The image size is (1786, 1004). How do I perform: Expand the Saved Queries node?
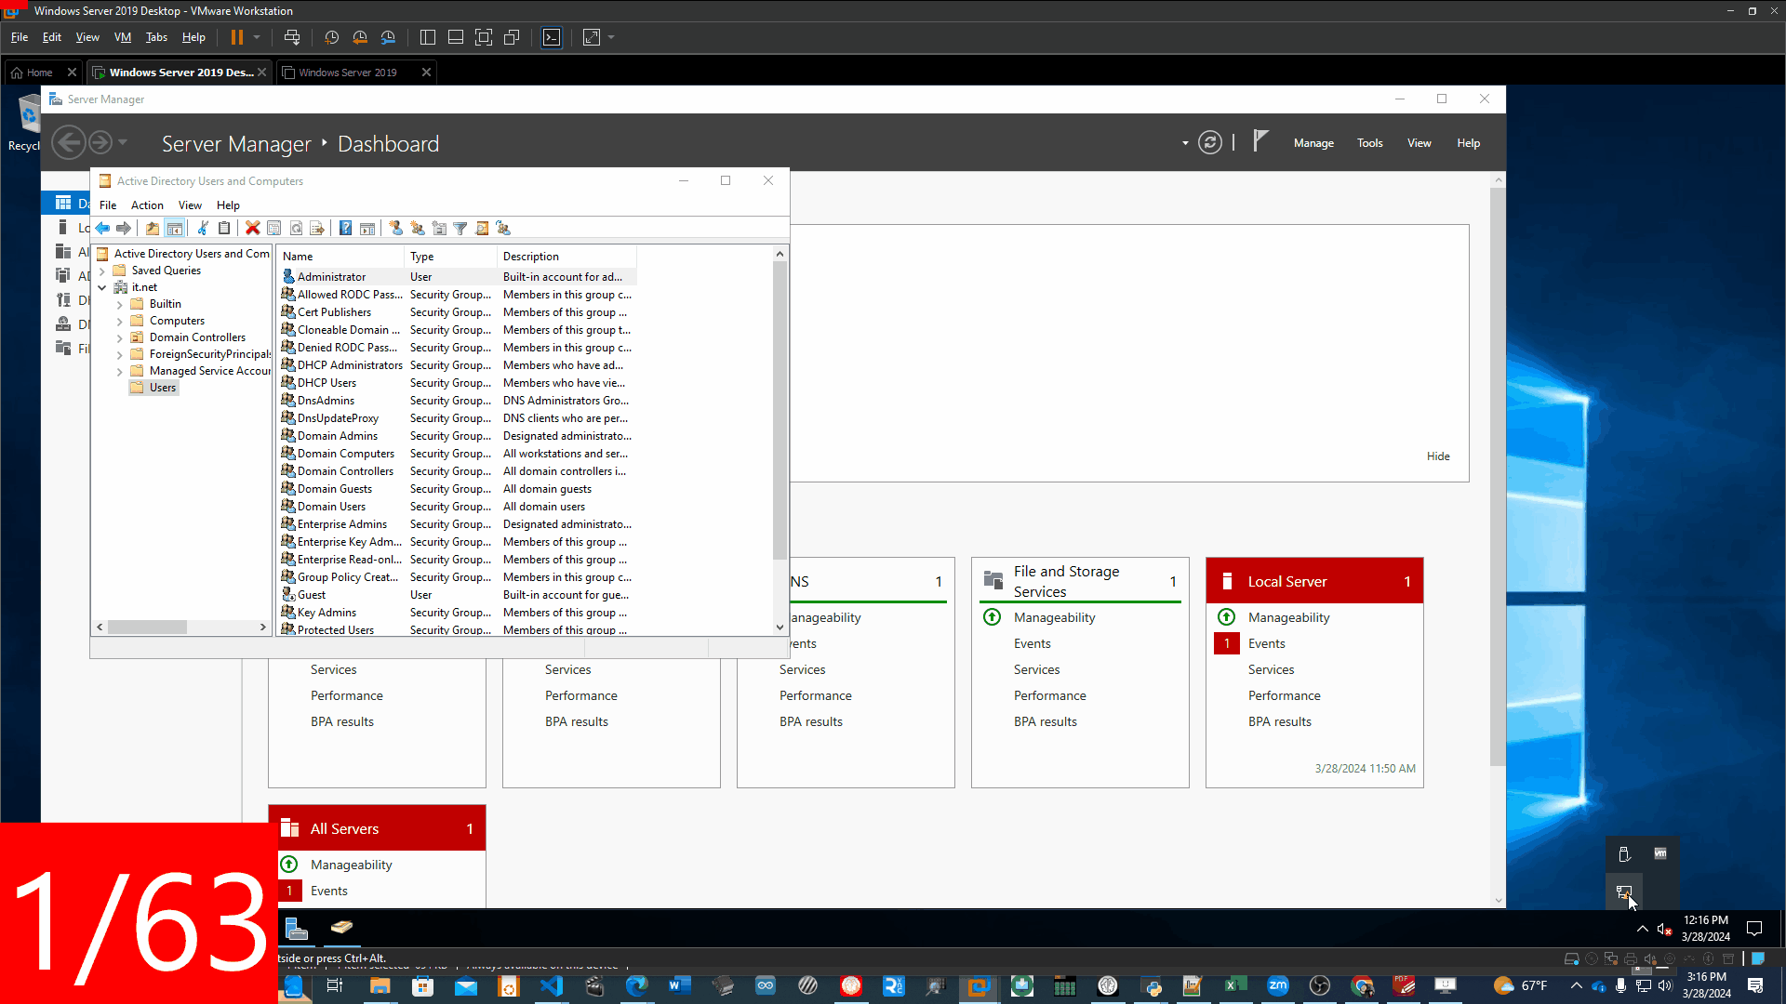[102, 271]
